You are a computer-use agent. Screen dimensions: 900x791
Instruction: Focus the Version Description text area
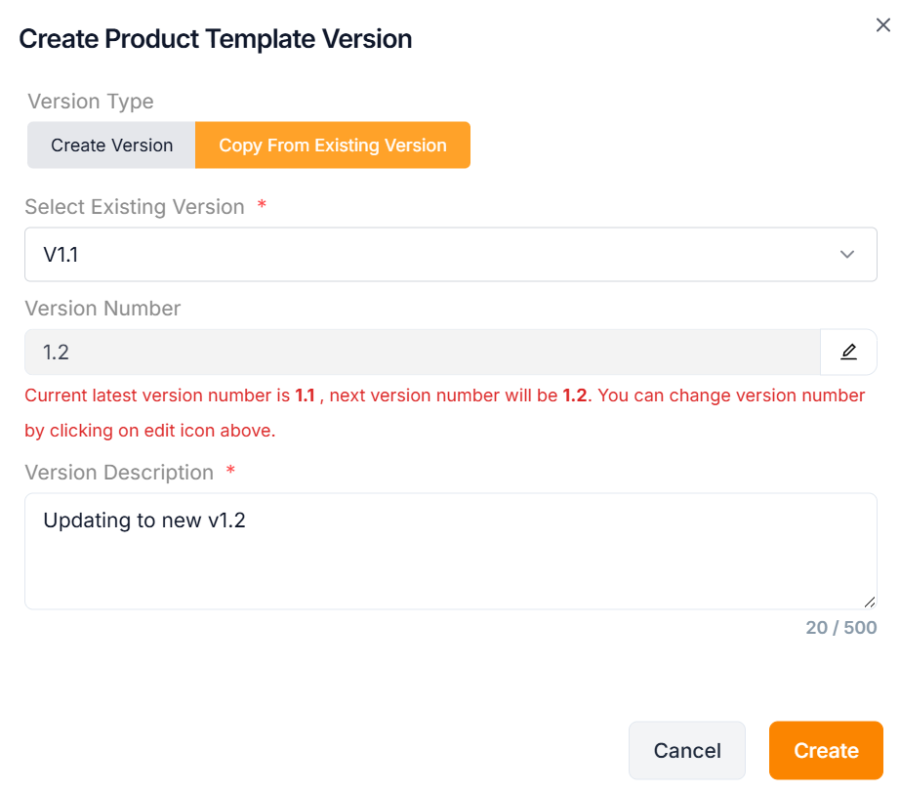450,552
